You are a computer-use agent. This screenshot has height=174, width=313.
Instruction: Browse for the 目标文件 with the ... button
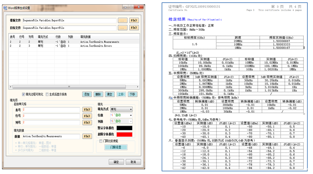click(122, 28)
